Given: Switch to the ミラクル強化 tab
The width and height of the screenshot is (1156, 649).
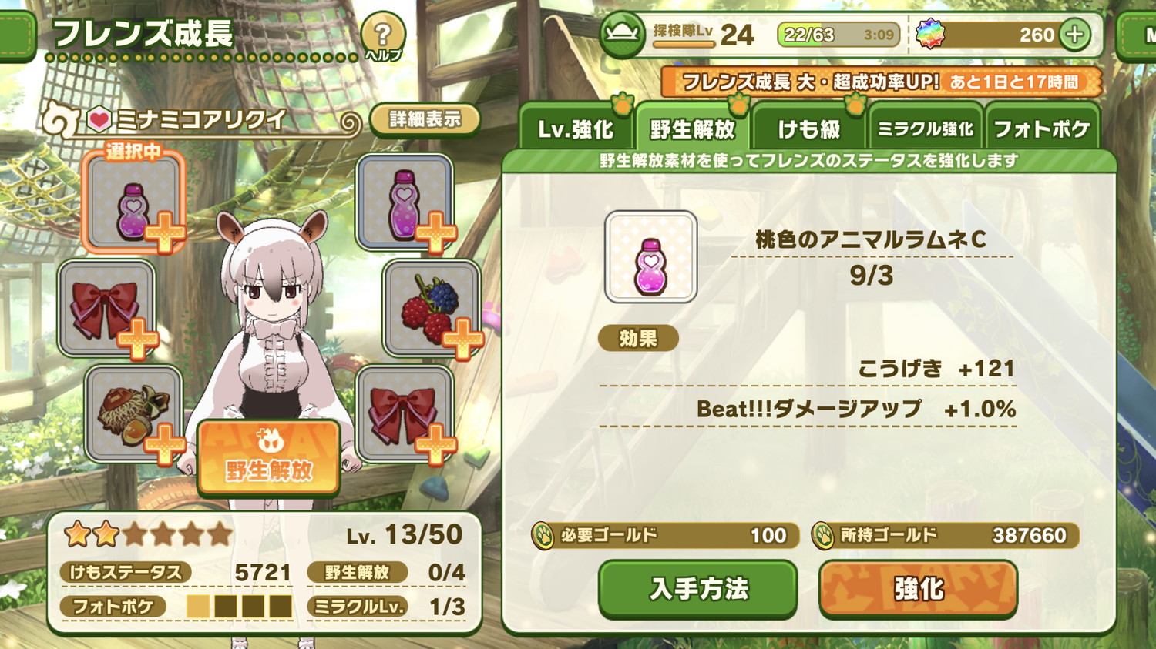Looking at the screenshot, I should (x=926, y=128).
